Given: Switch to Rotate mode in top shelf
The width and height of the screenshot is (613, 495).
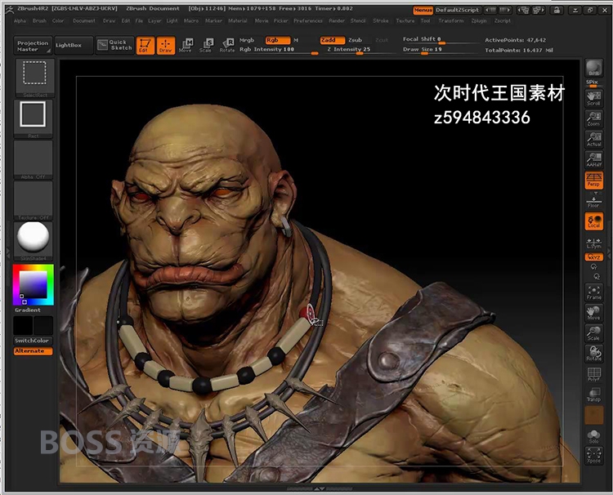Looking at the screenshot, I should click(x=227, y=45).
